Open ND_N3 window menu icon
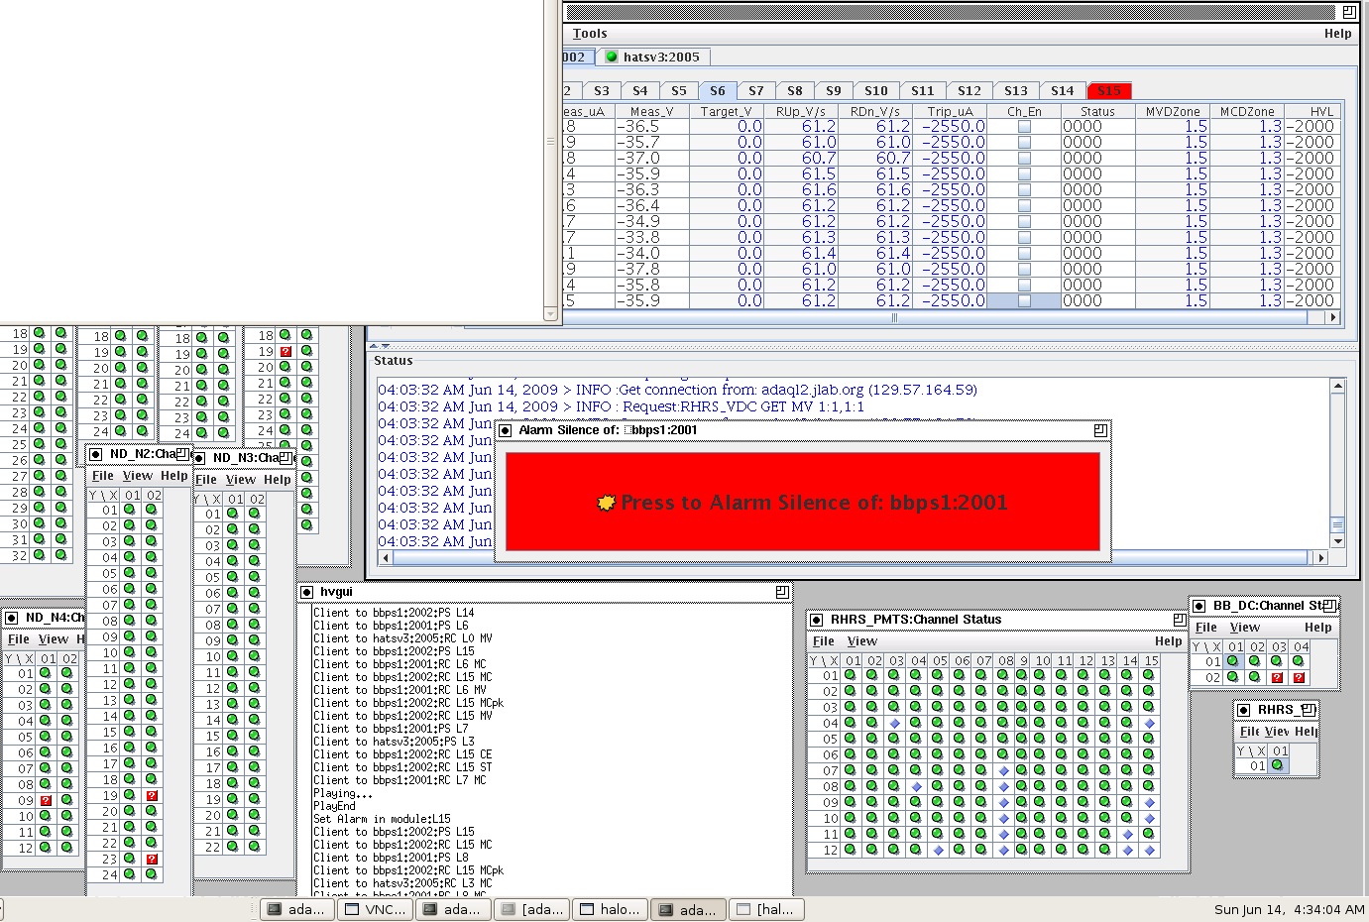 [x=199, y=458]
